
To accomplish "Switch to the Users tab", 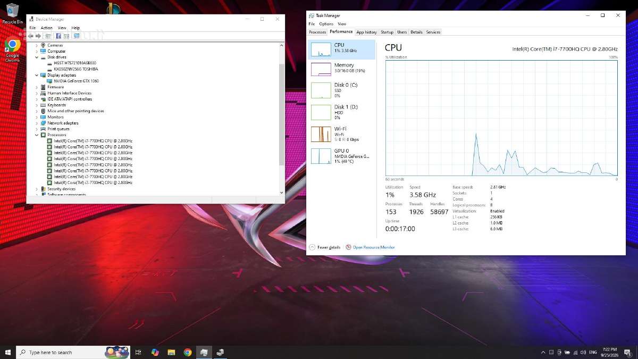I will click(402, 32).
